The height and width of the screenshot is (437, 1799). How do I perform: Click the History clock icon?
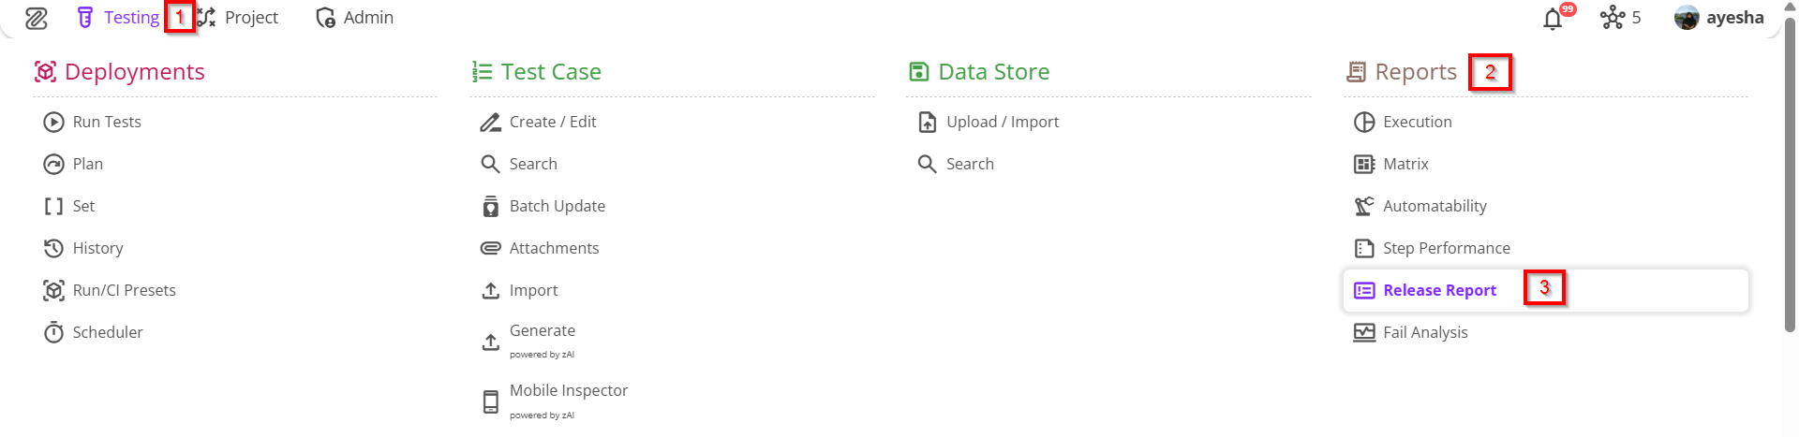point(53,248)
